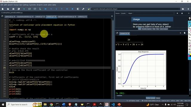Switch to tutorial1TransferFunction.py tab
This screenshot has height=107, width=191.
[x=67, y=17]
